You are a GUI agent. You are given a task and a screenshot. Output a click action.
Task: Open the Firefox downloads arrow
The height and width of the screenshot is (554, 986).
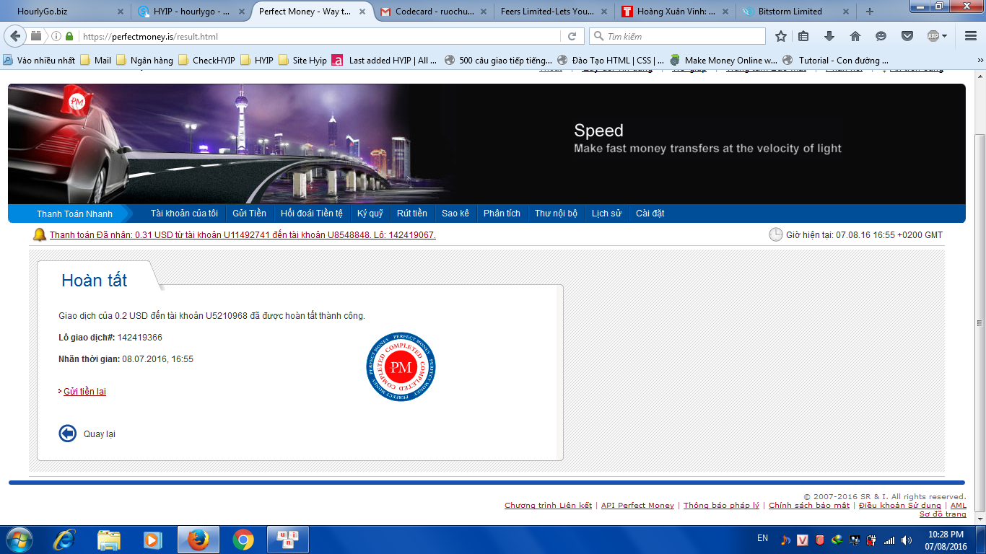[x=829, y=36]
